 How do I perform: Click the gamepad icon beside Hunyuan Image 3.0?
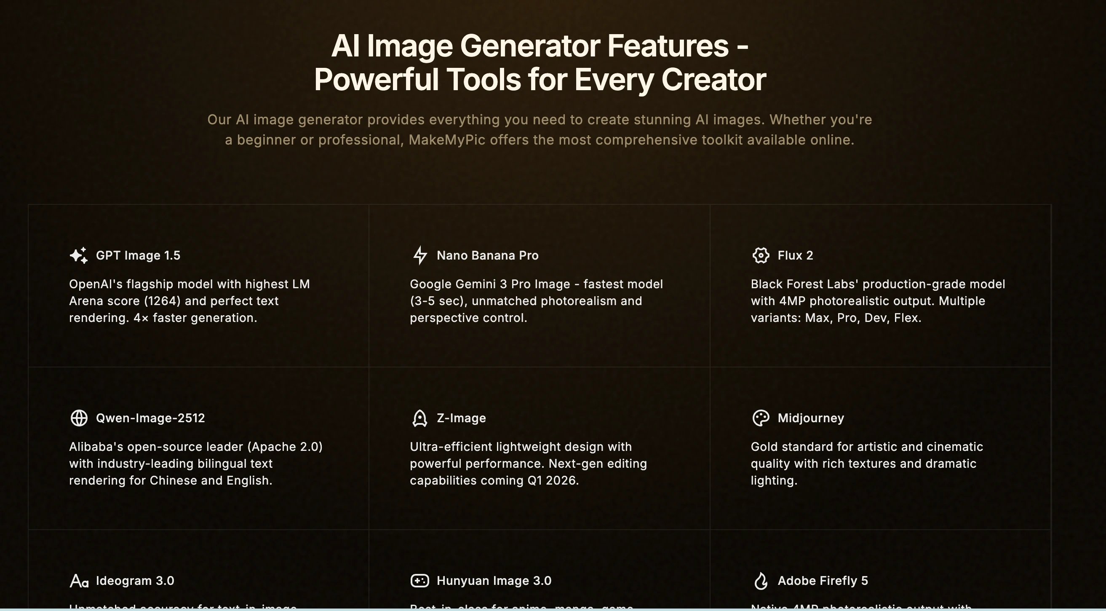click(419, 581)
